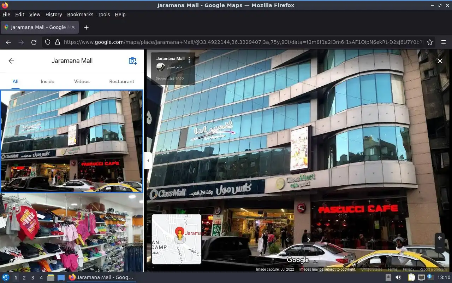
Task: Select the All photos tab
Action: (x=16, y=81)
